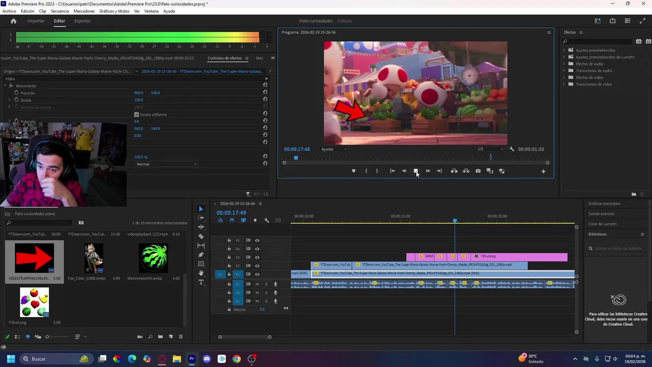Hide track V5 with eye icon
The width and height of the screenshot is (652, 367).
257,240
